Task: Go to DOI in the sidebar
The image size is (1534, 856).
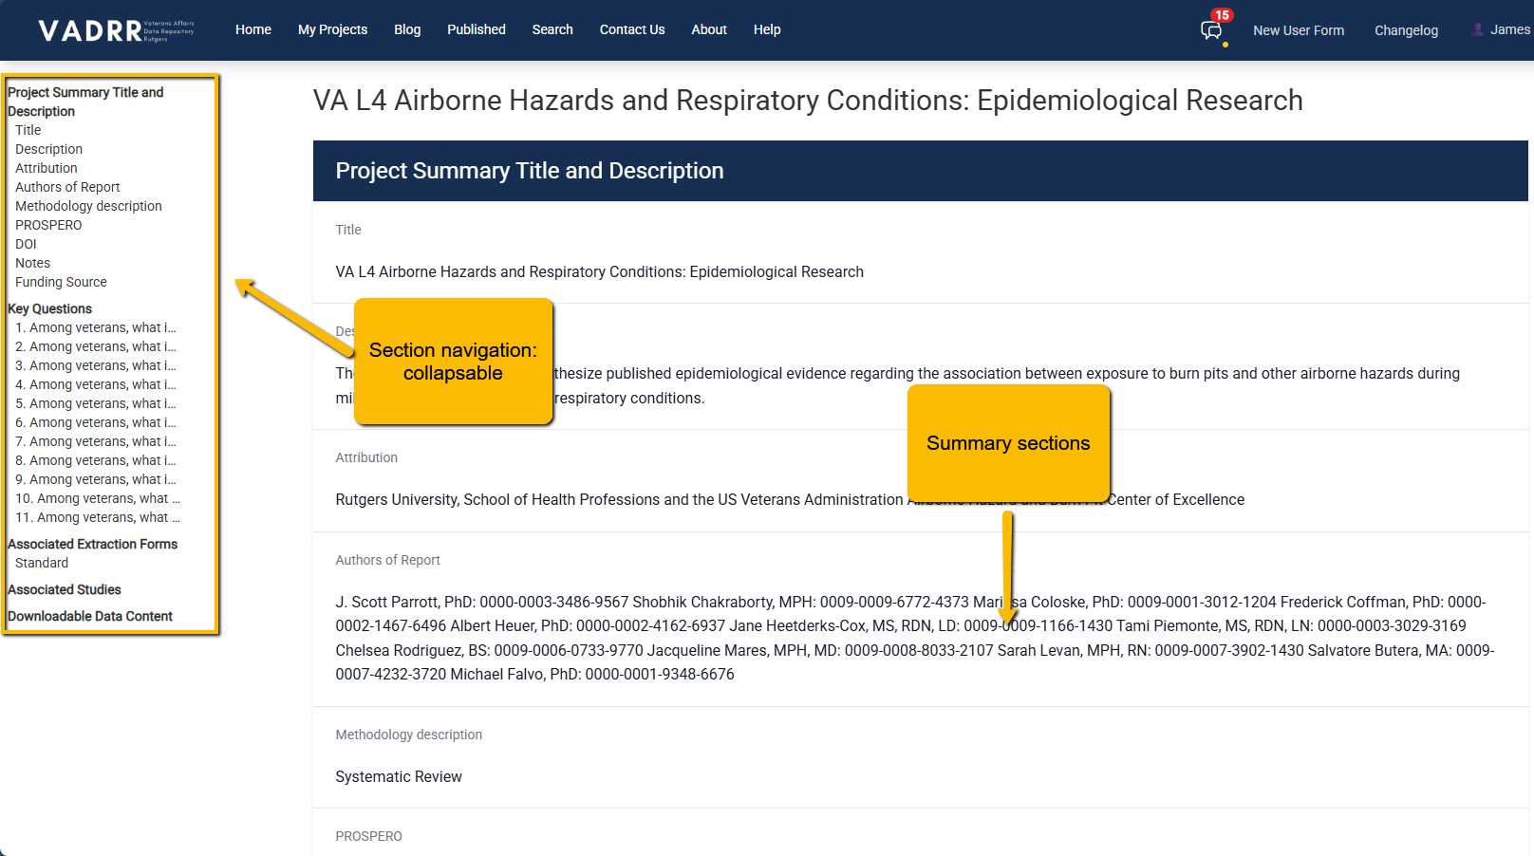Action: coord(26,244)
